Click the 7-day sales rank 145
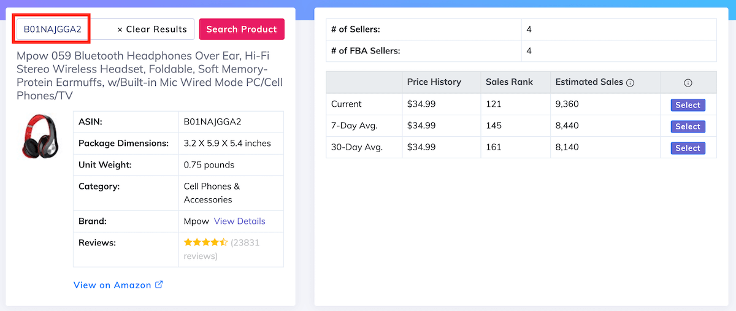The image size is (736, 311). click(x=494, y=125)
